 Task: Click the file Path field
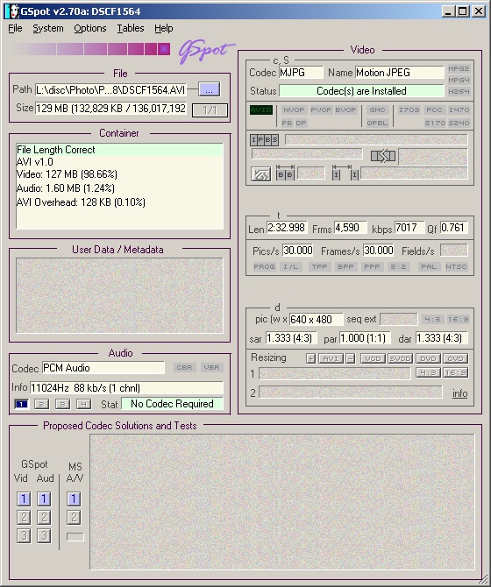click(110, 90)
